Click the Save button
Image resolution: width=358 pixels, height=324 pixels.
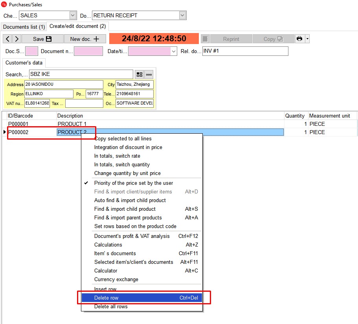(42, 39)
